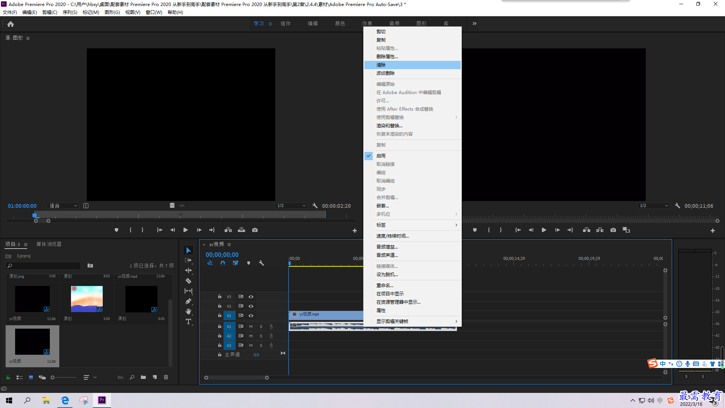This screenshot has width=725, height=408.
Task: Click source monitor button editor plus
Action: 355,230
